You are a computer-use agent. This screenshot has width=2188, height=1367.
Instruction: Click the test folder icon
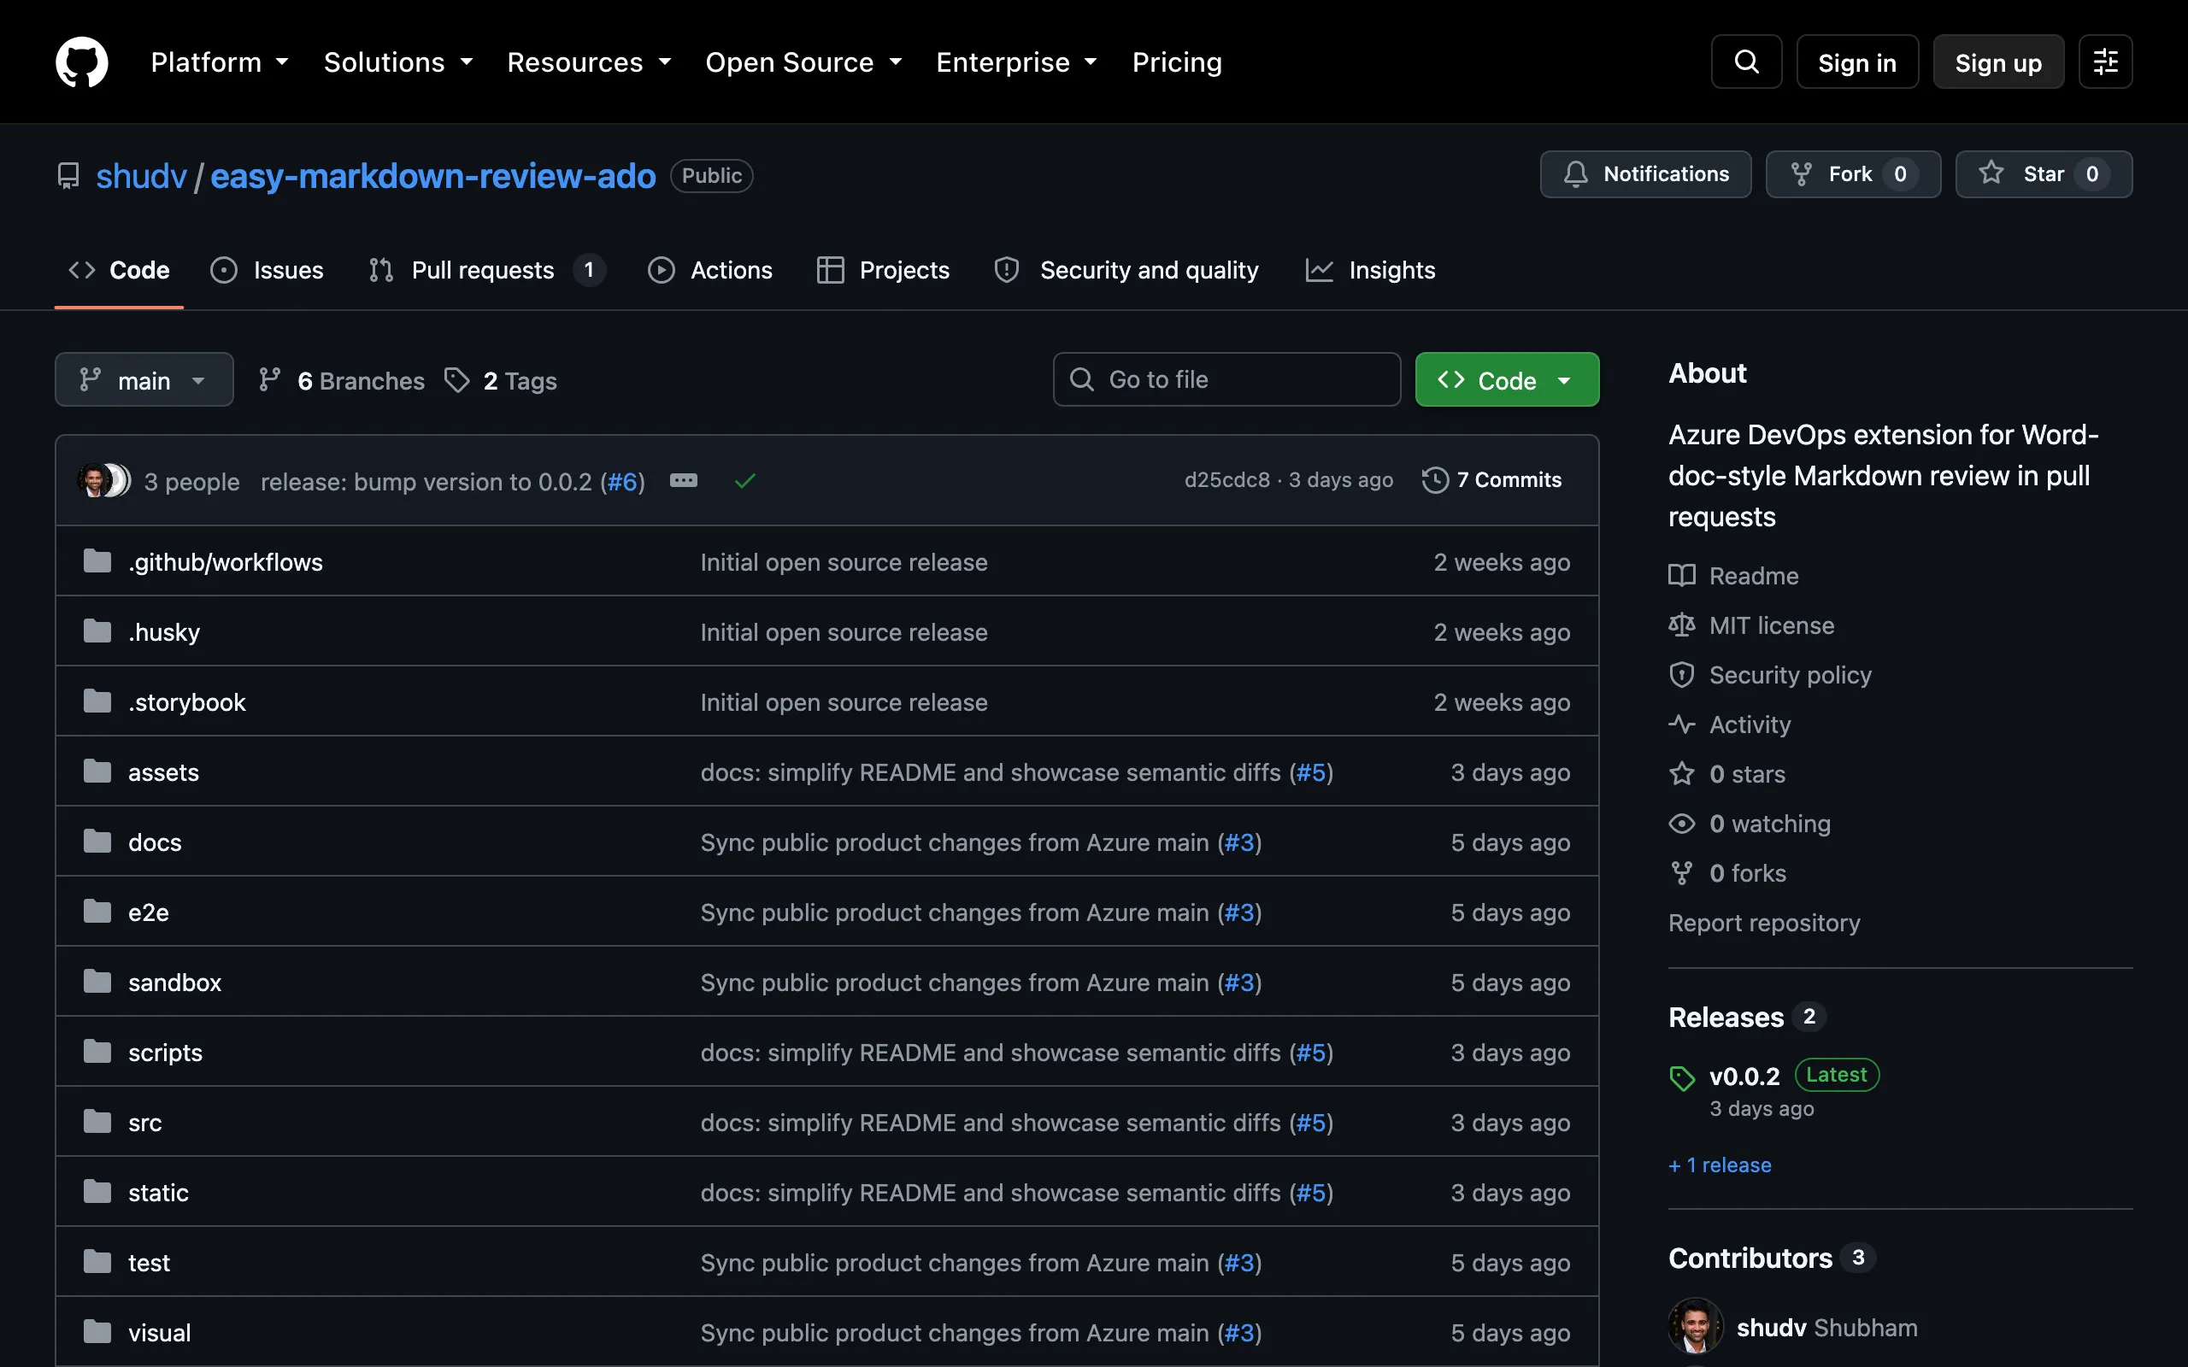(97, 1262)
